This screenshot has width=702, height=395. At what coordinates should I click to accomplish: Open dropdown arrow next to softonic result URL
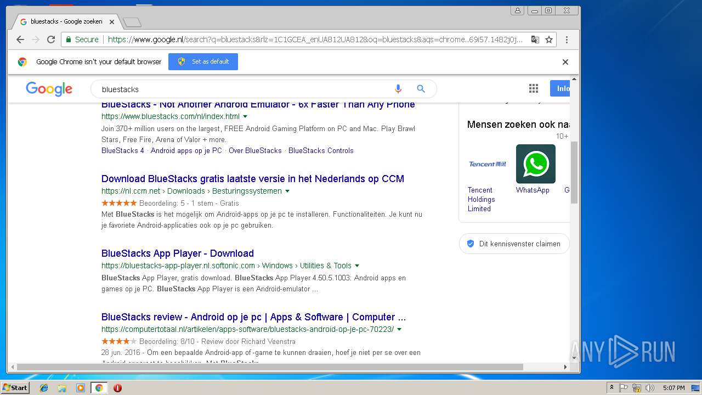357,266
